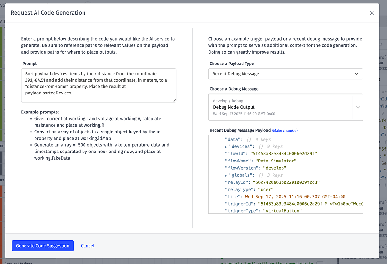Viewport: 387px width, 264px height.
Task: Click the "flowId" value in payload
Action: (283, 154)
